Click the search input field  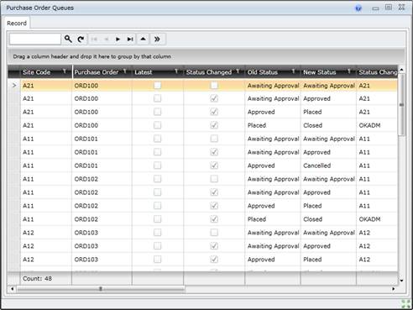(x=35, y=39)
